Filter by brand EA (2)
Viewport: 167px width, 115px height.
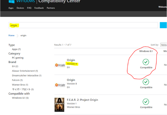15,66
